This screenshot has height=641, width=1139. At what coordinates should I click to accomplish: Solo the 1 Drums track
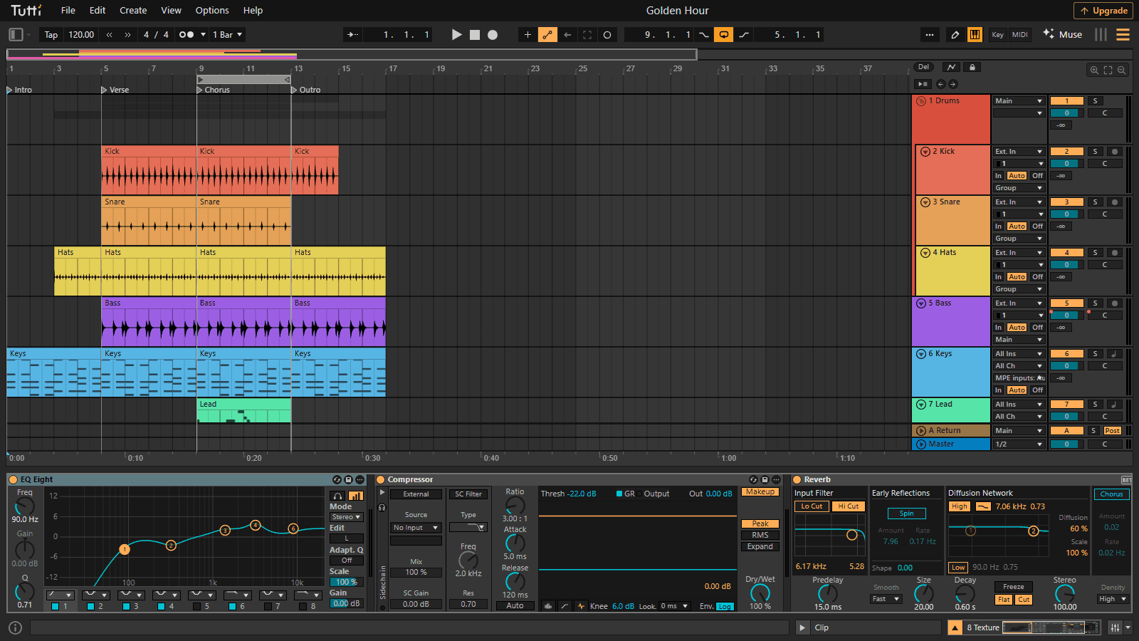pyautogui.click(x=1096, y=101)
